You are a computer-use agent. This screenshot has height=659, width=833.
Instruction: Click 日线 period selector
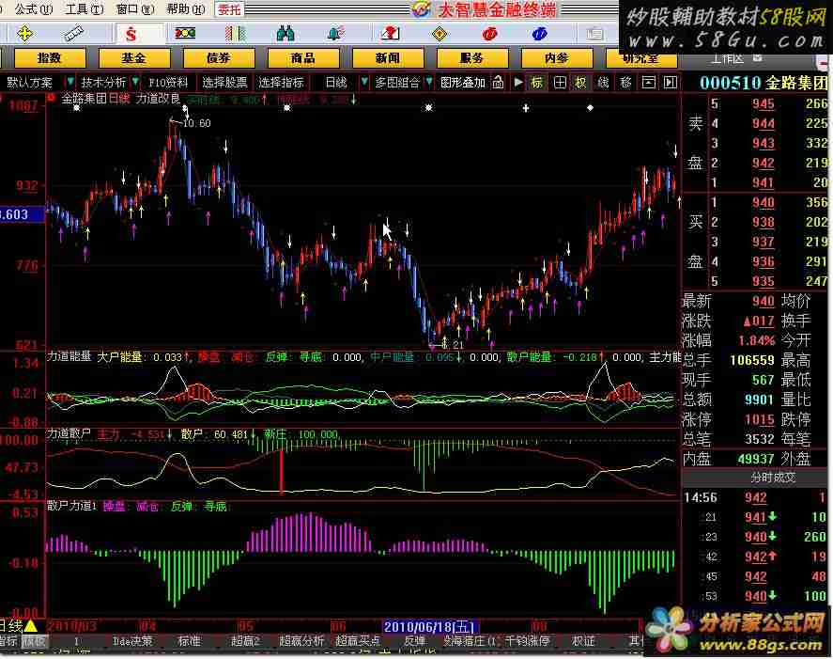pyautogui.click(x=336, y=83)
